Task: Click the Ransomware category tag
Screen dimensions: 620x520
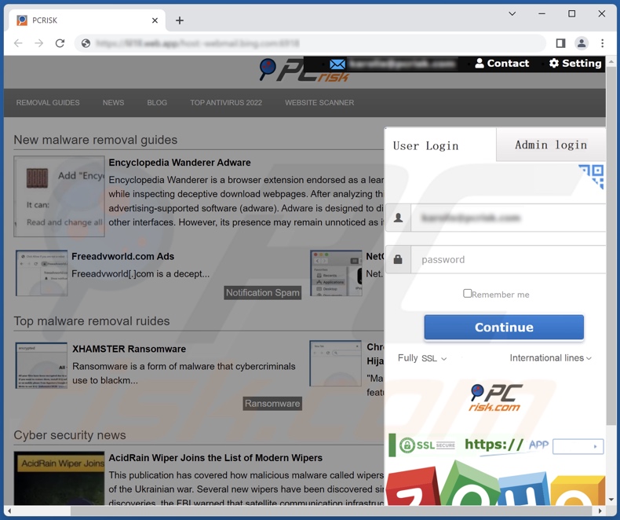Action: pyautogui.click(x=272, y=404)
